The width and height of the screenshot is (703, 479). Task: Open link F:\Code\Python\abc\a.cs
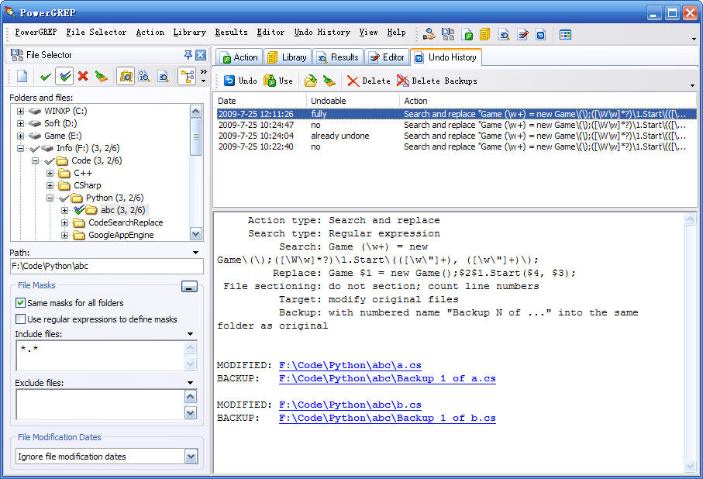[350, 365]
